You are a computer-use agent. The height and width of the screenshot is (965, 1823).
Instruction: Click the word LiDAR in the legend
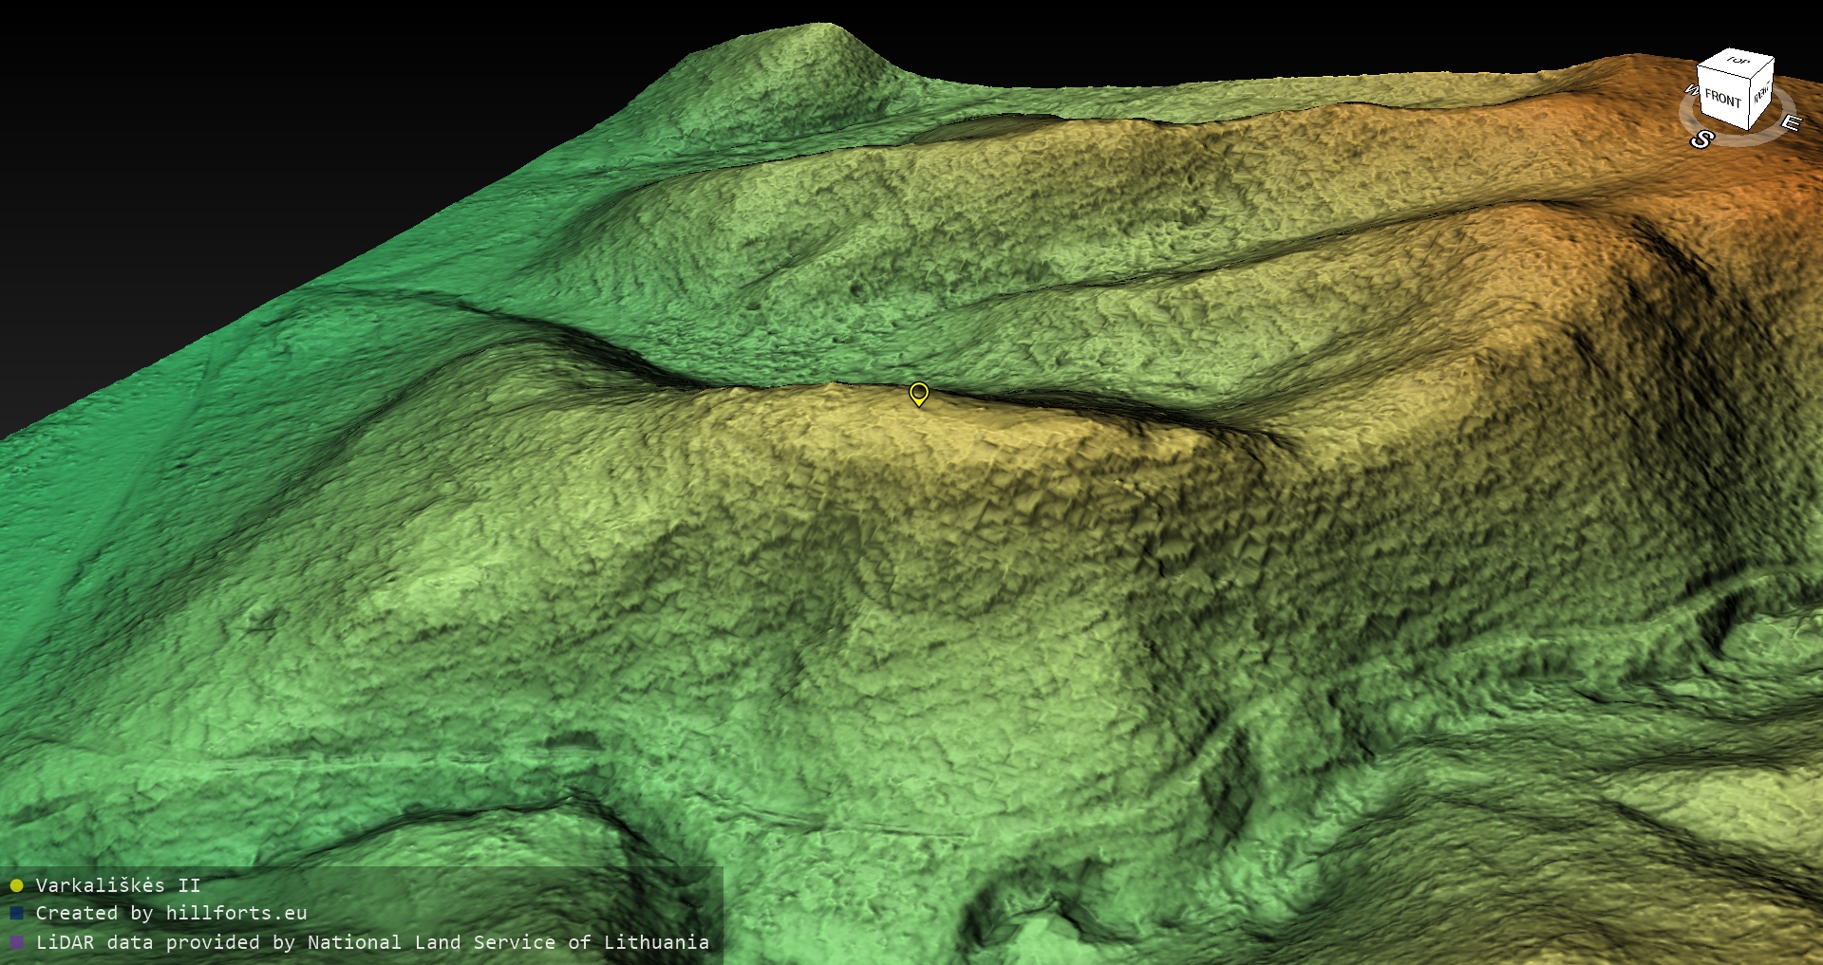click(x=65, y=942)
